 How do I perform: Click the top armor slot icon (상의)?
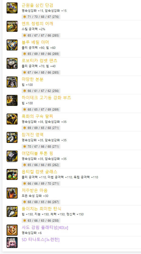(12, 45)
